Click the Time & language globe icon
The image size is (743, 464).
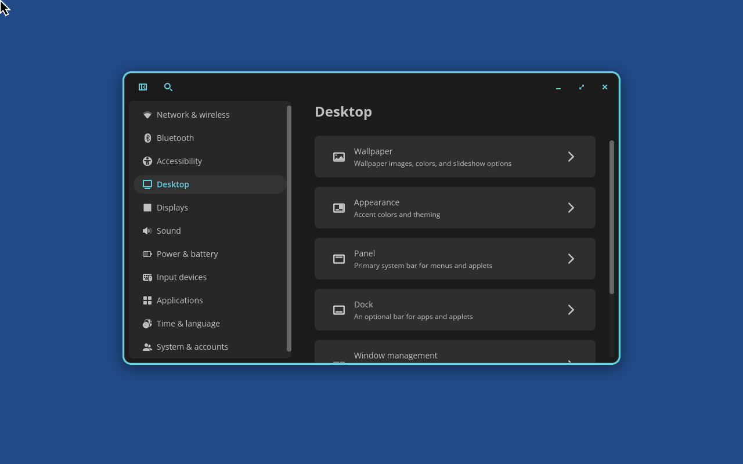[x=147, y=324]
